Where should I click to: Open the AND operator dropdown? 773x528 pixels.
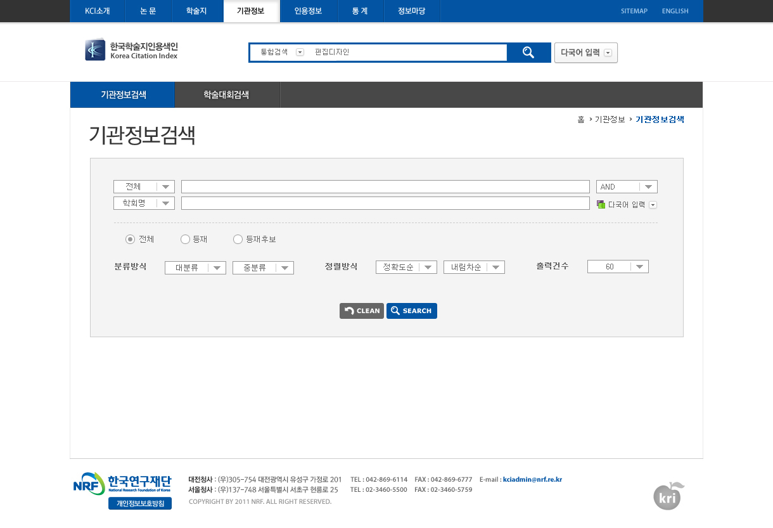pos(627,186)
